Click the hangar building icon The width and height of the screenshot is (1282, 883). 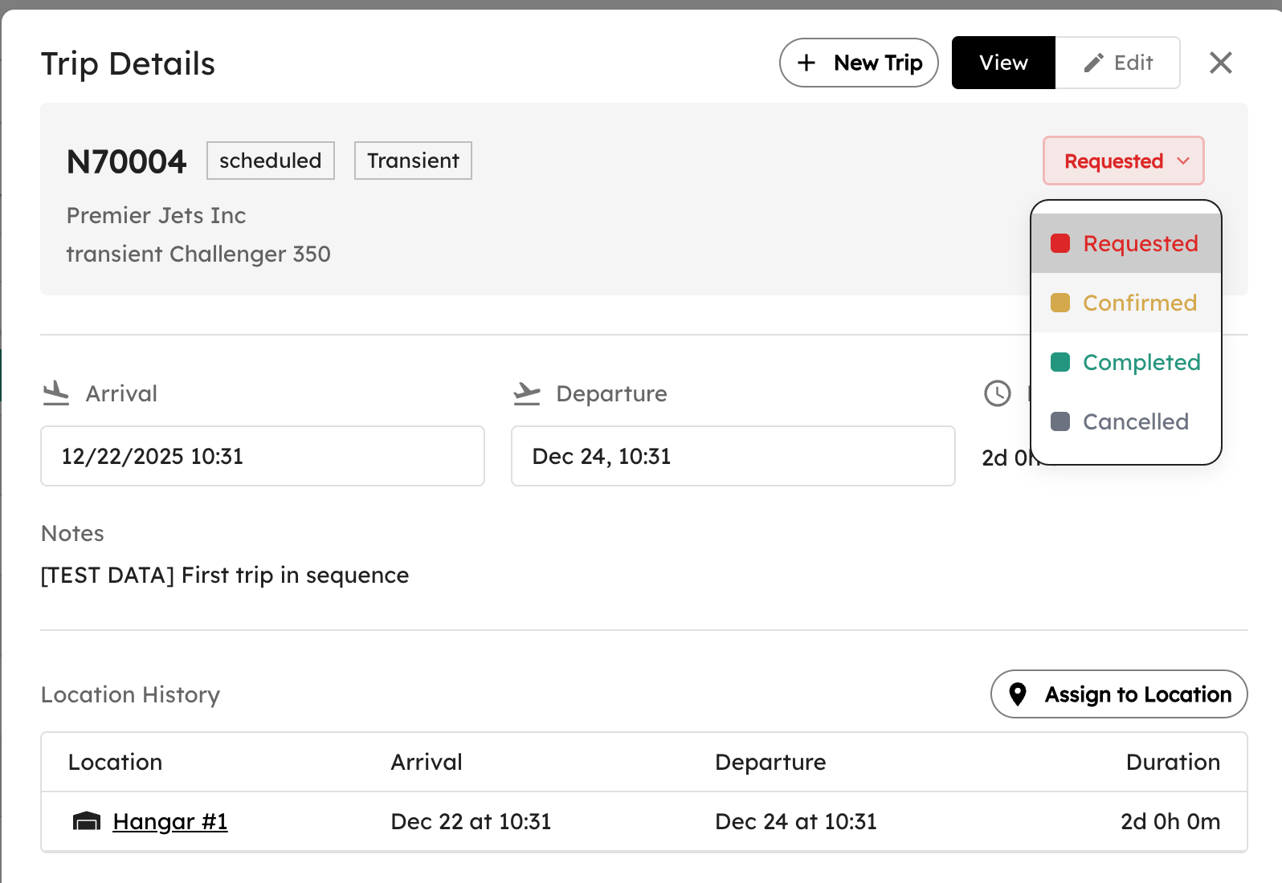coord(87,821)
